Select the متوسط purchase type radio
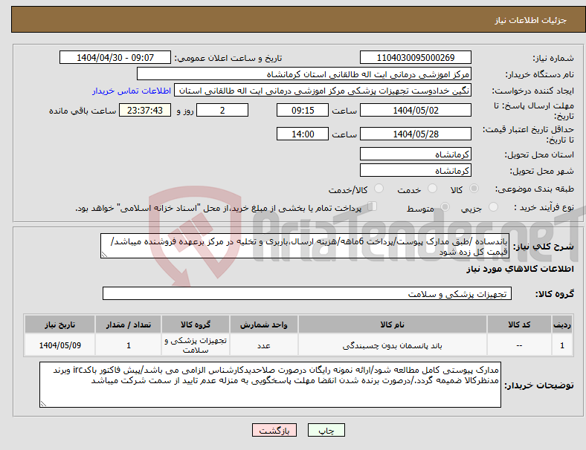This screenshot has width=586, height=450. 445,206
